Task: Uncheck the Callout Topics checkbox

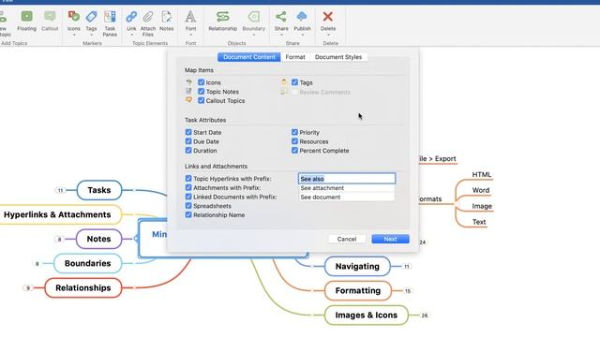Action: (x=202, y=100)
